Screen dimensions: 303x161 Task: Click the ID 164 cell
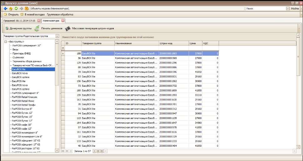pyautogui.click(x=73, y=123)
